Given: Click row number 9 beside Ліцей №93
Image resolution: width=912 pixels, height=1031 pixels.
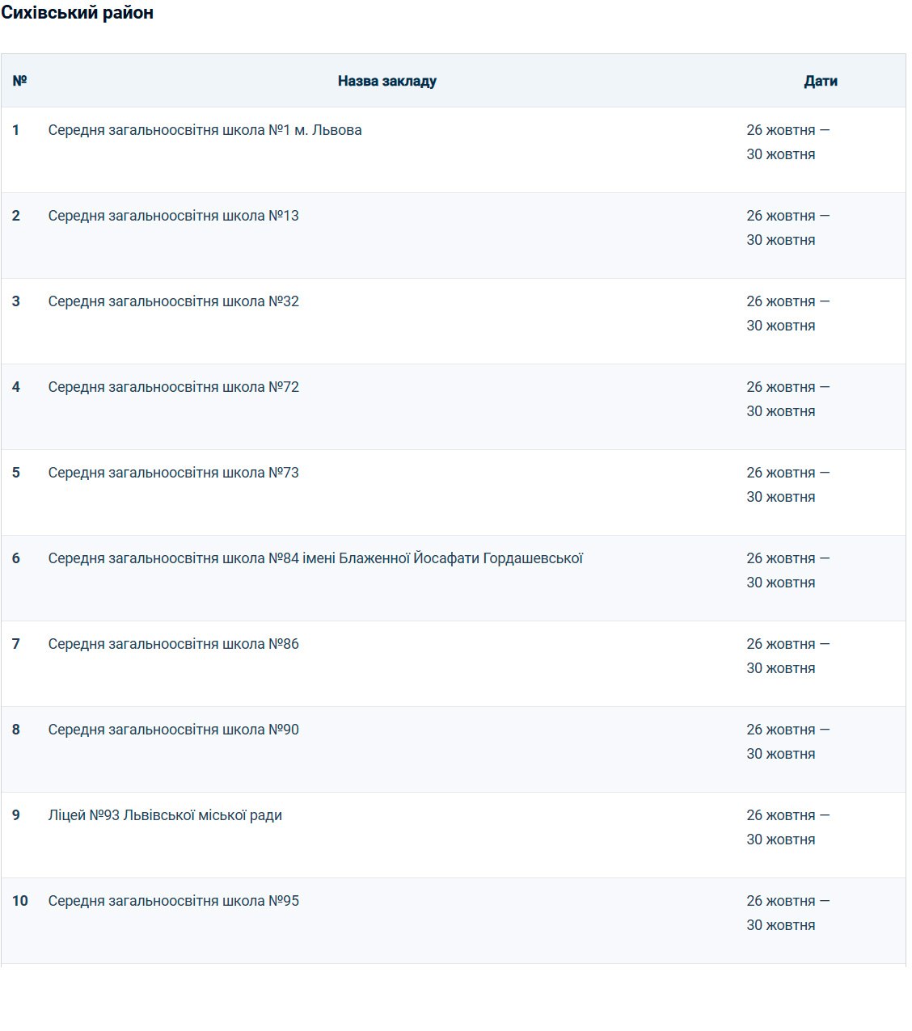Looking at the screenshot, I should coord(16,815).
